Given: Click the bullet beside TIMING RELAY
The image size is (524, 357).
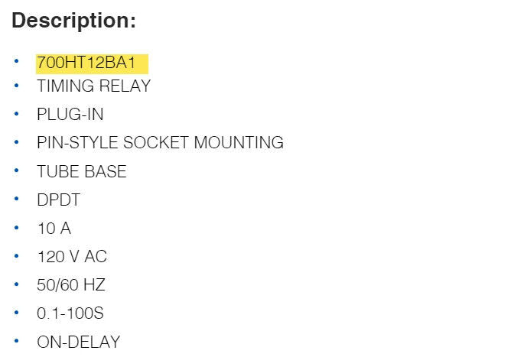Looking at the screenshot, I should pyautogui.click(x=16, y=86).
